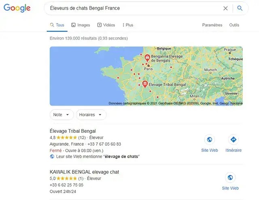Click the Itinéraire directions icon
Screen dimensions: 259x200
[x=233, y=140]
